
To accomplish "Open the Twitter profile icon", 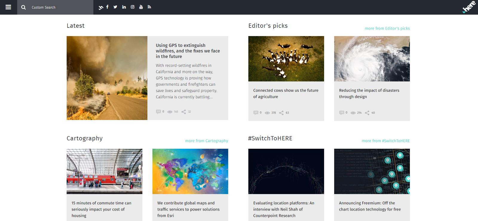I will click(115, 7).
